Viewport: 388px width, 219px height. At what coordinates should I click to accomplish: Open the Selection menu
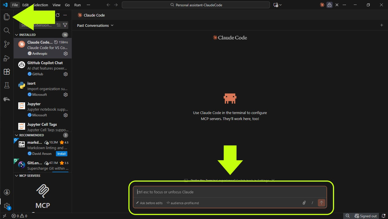click(x=41, y=5)
